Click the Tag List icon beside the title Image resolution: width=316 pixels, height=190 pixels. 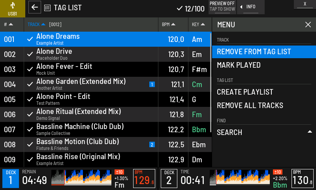pos(47,8)
